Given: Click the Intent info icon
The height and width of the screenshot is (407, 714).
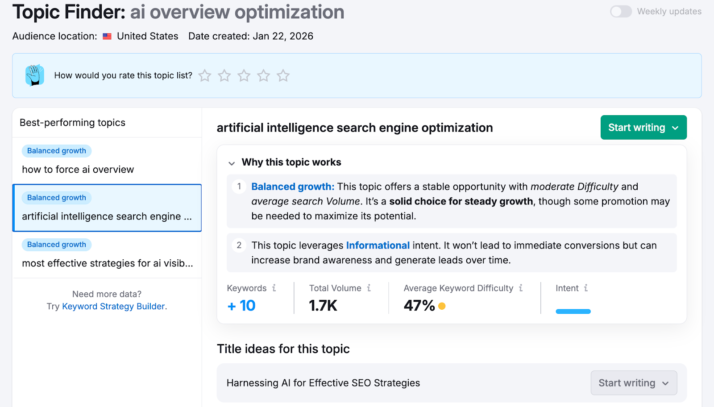Looking at the screenshot, I should pyautogui.click(x=586, y=288).
